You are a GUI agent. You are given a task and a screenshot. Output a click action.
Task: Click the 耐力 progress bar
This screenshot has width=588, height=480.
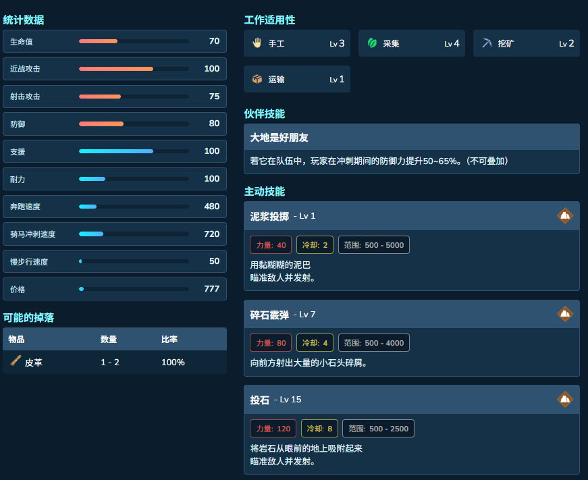(134, 180)
